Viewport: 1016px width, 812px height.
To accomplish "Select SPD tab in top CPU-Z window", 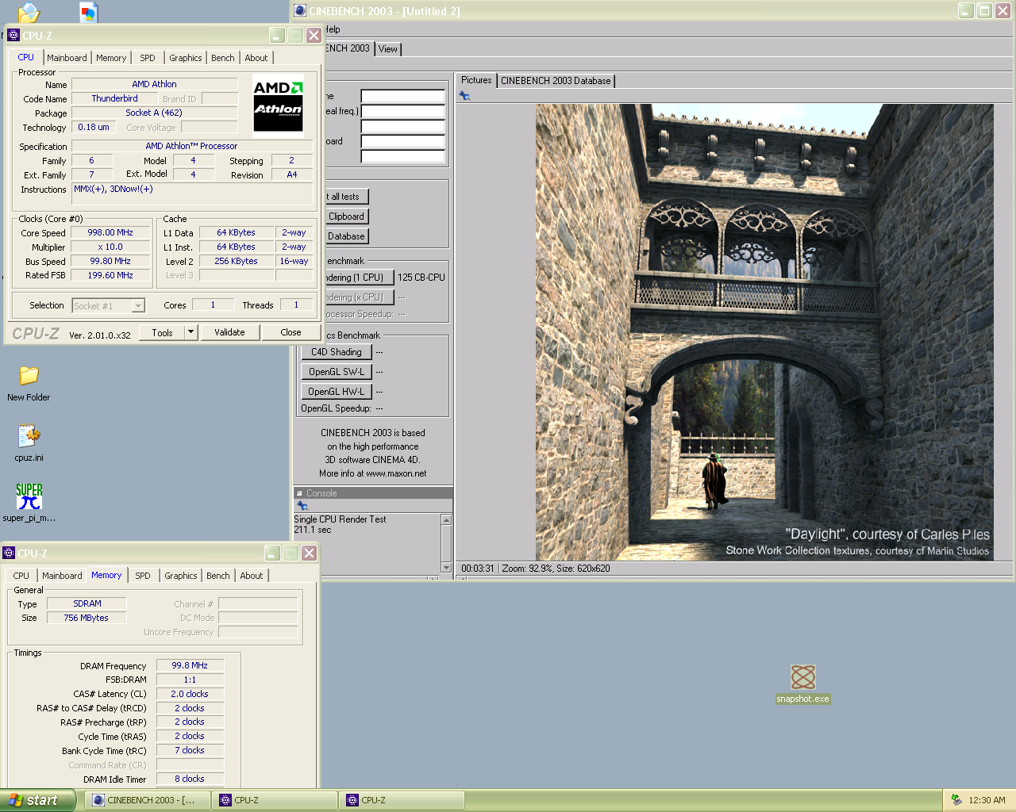I will [x=148, y=58].
